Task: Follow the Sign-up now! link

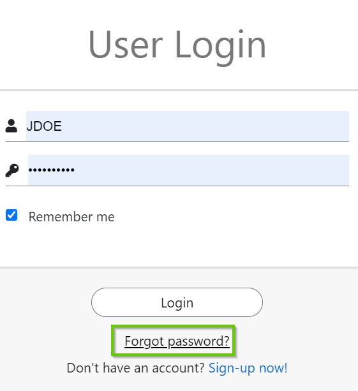Action: tap(248, 368)
